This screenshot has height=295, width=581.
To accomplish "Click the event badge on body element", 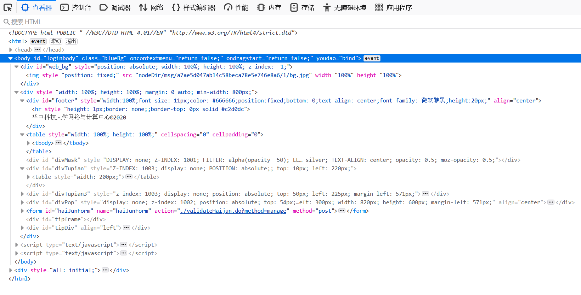I will (x=372, y=58).
